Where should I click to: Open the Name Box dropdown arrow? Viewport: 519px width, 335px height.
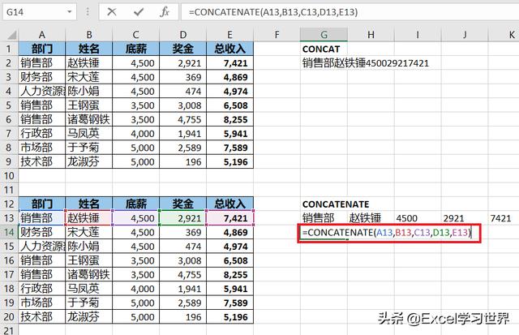point(70,12)
